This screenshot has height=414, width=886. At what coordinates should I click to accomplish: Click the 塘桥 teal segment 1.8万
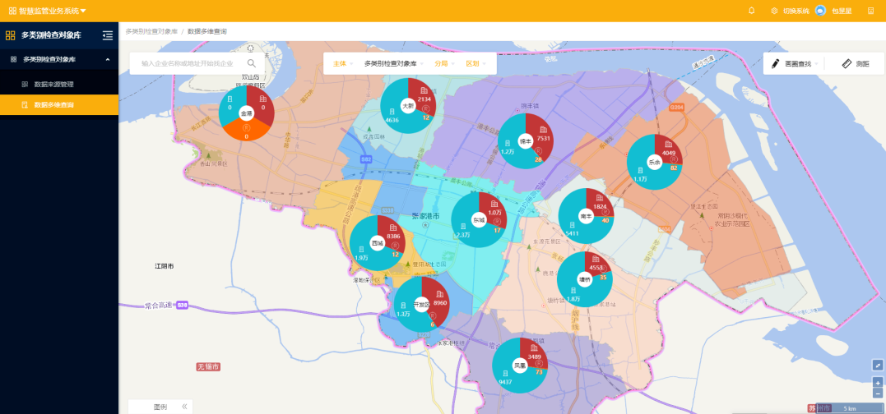[x=572, y=294]
